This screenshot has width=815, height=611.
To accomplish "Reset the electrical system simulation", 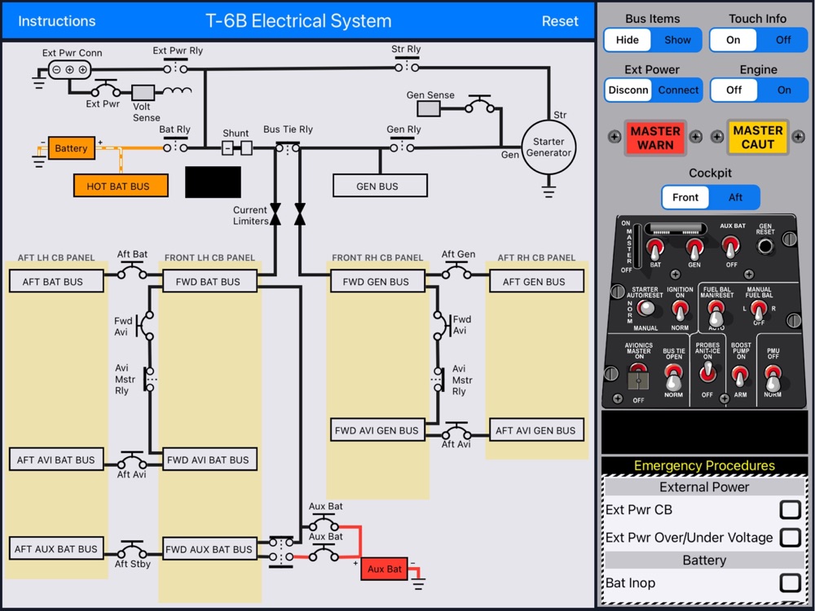I will click(560, 21).
